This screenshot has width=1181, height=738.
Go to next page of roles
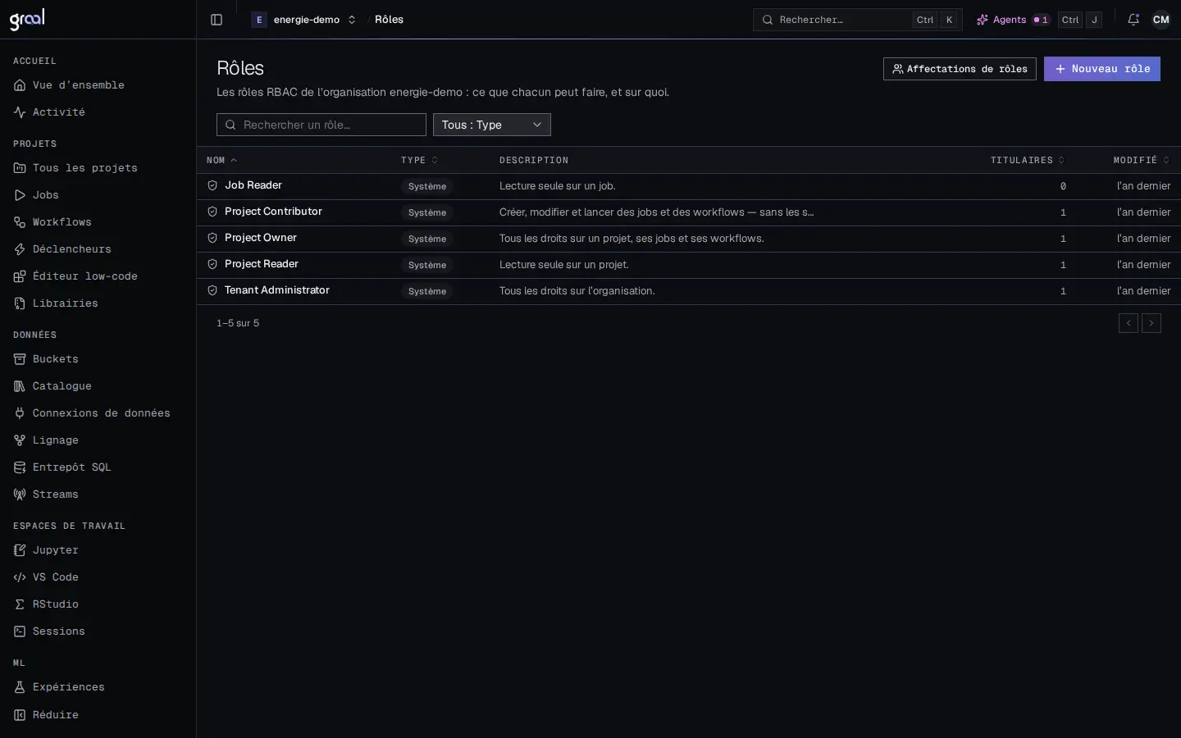coord(1151,323)
